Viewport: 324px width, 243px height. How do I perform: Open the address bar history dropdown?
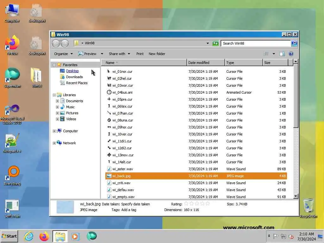tap(208, 43)
